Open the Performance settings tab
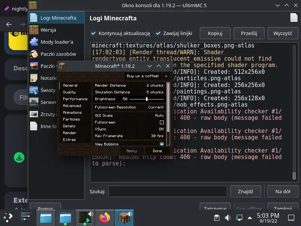 (x=75, y=99)
